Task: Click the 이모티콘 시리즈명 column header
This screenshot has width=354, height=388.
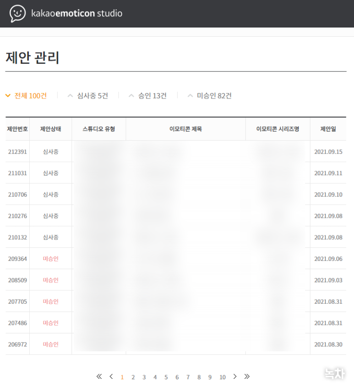Action: 278,129
